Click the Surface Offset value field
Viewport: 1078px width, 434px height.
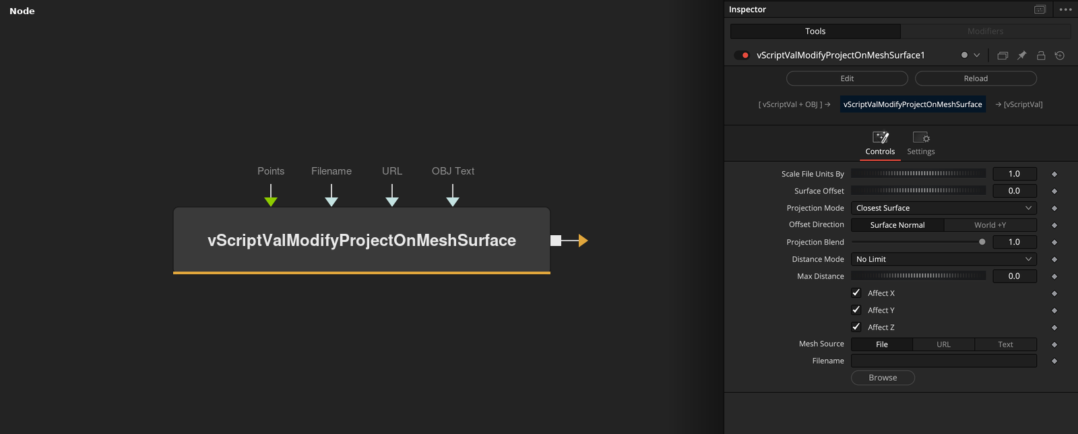tap(1014, 191)
